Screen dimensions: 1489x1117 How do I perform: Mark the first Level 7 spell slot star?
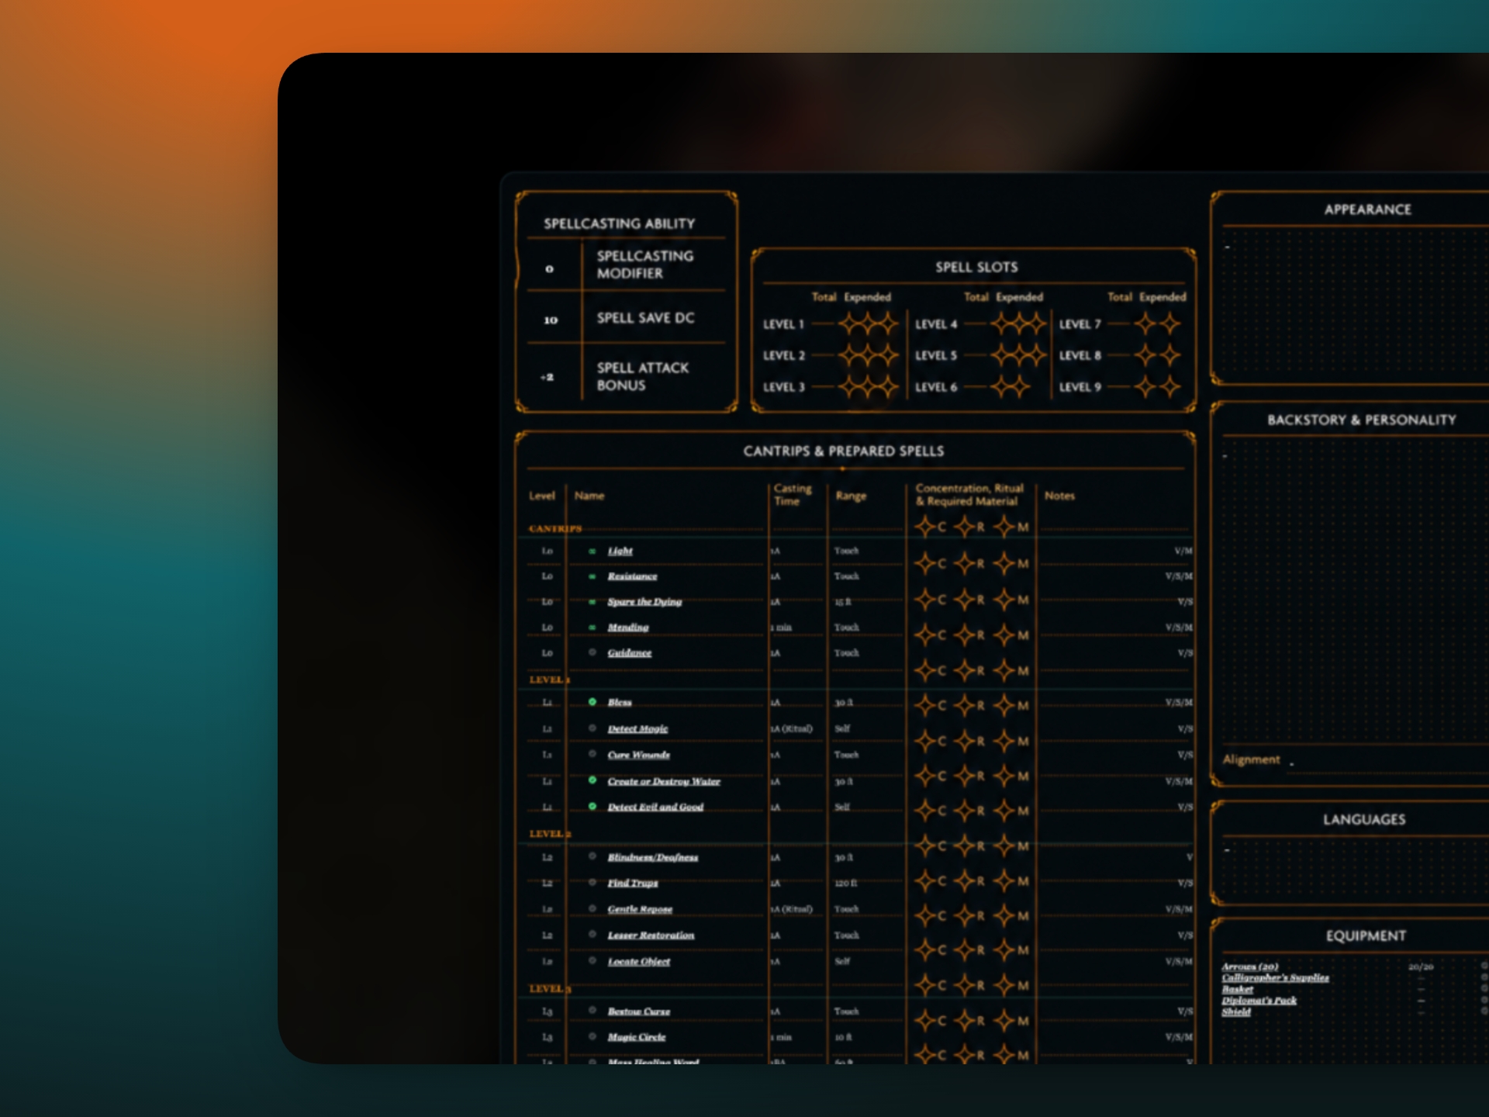point(1145,324)
